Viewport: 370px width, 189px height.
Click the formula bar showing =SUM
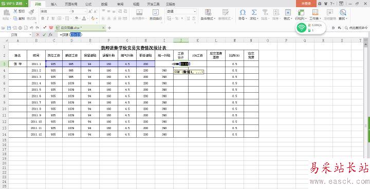pyautogui.click(x=212, y=34)
